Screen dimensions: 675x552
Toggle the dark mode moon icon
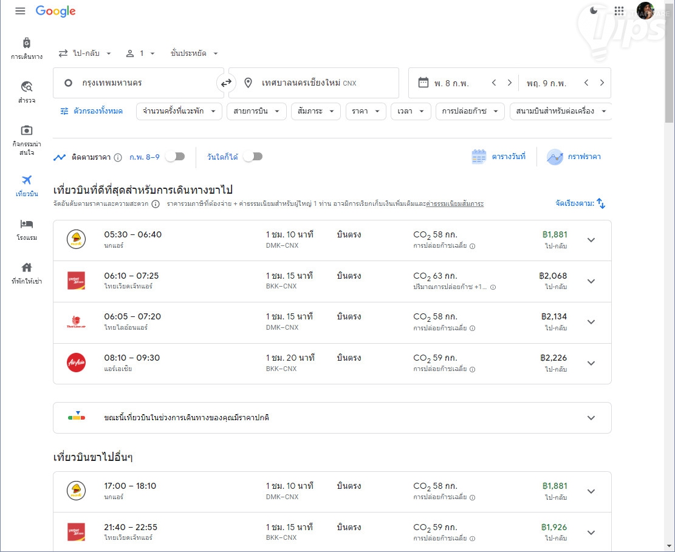pos(594,11)
